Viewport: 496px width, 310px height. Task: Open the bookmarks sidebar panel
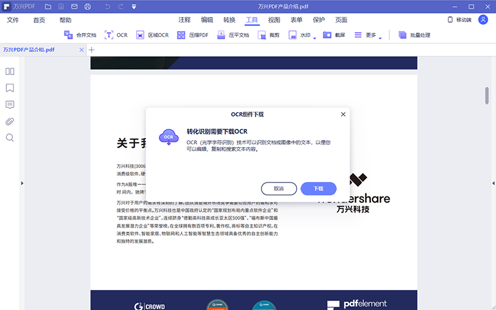click(10, 88)
